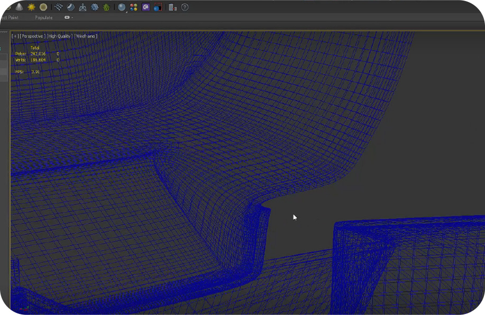Click the blue sphere with red dashed frame icon
This screenshot has width=485, height=315.
[157, 7]
